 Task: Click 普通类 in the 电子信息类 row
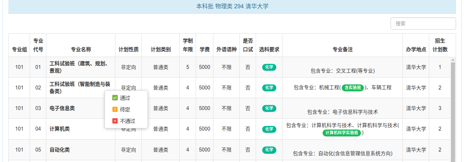(161, 108)
